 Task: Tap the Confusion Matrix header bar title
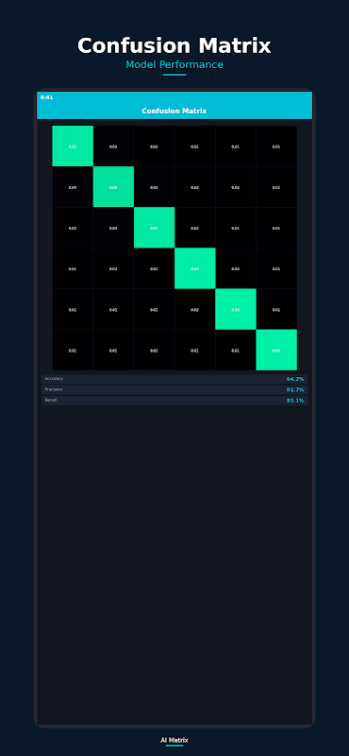(174, 111)
